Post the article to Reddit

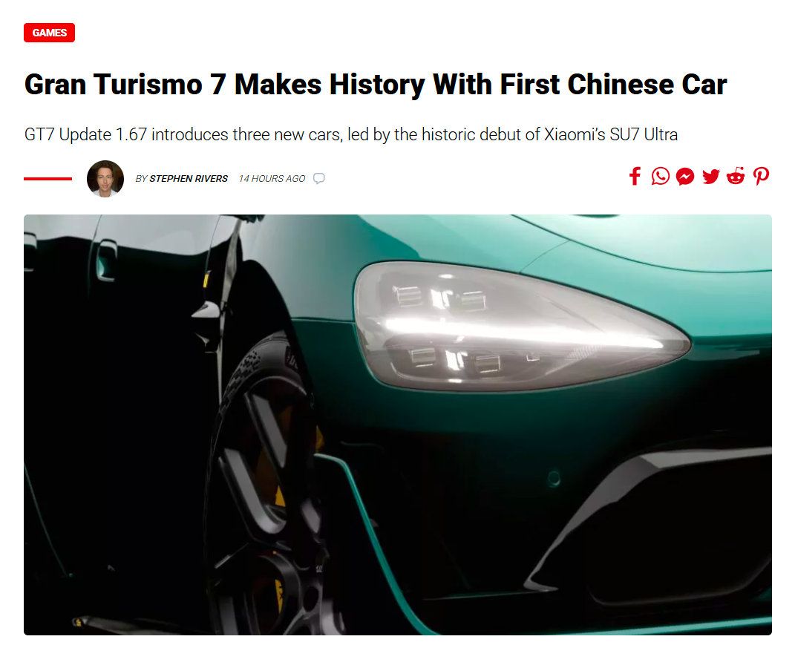[x=736, y=176]
